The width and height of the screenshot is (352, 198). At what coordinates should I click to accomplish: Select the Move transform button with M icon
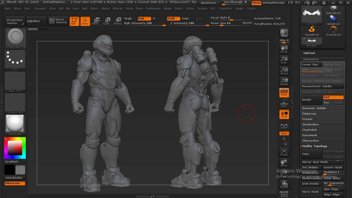pyautogui.click(x=96, y=21)
